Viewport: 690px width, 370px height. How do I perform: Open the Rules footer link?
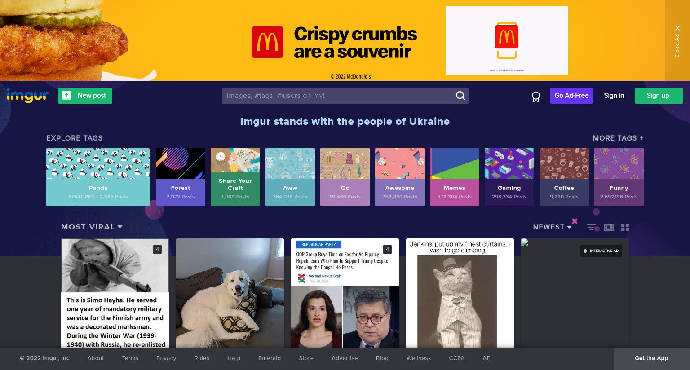(x=202, y=358)
